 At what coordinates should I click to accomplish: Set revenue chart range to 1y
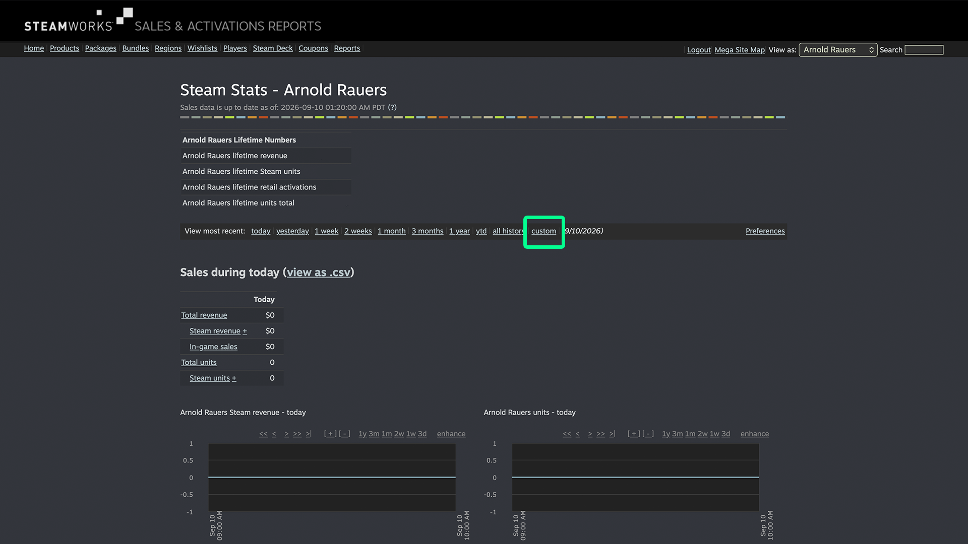pyautogui.click(x=362, y=434)
